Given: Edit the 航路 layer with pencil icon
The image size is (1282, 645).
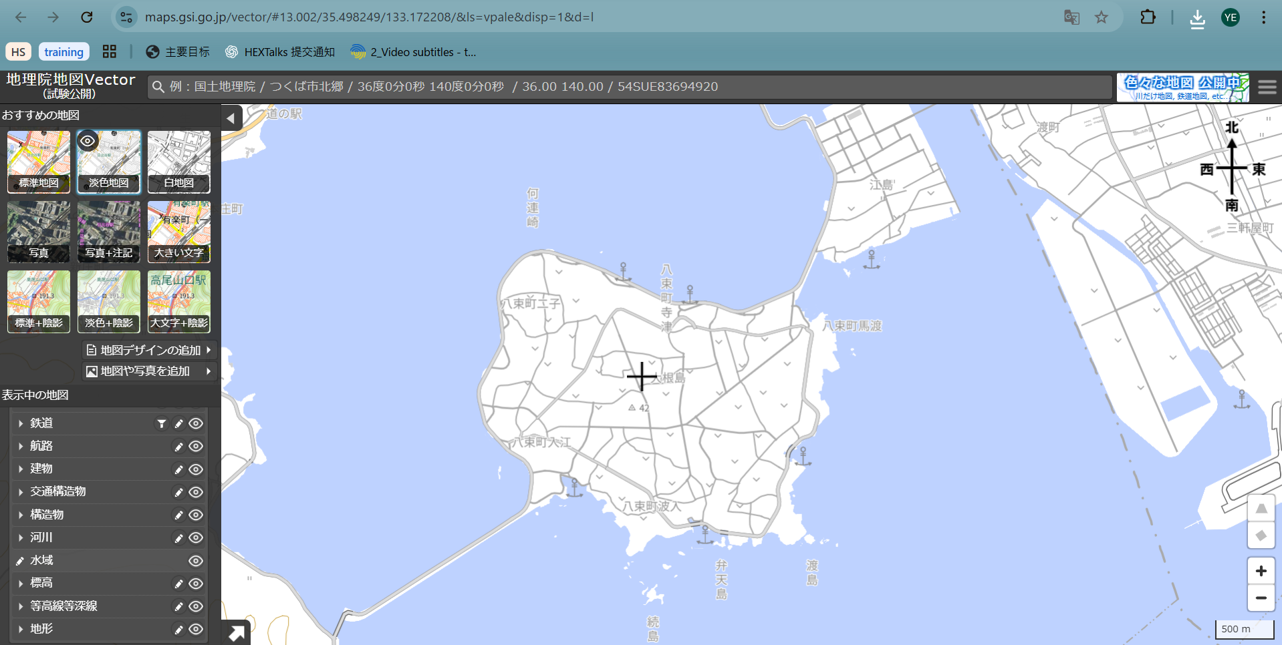Looking at the screenshot, I should point(178,447).
